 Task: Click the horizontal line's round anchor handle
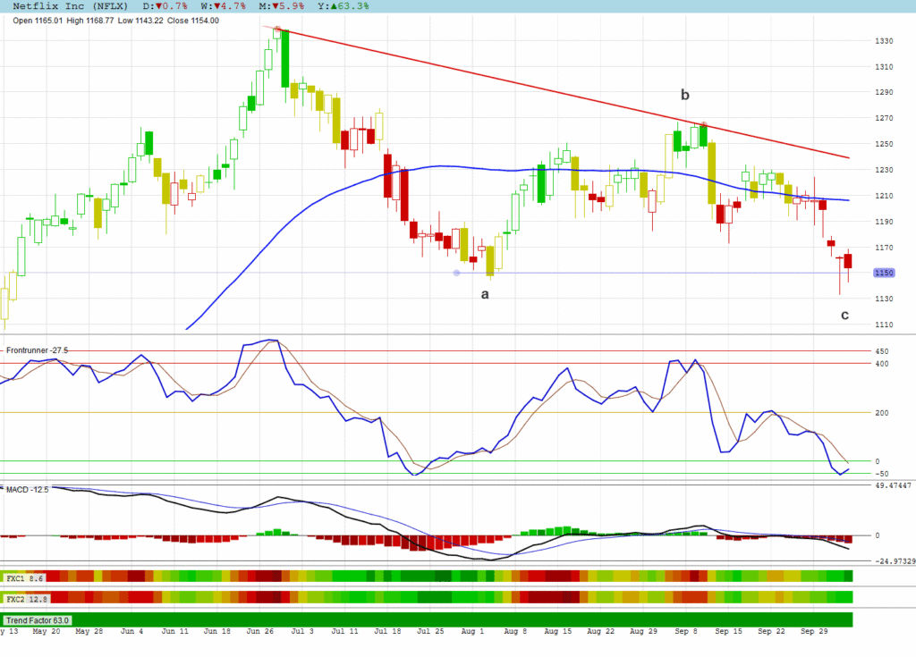(457, 273)
